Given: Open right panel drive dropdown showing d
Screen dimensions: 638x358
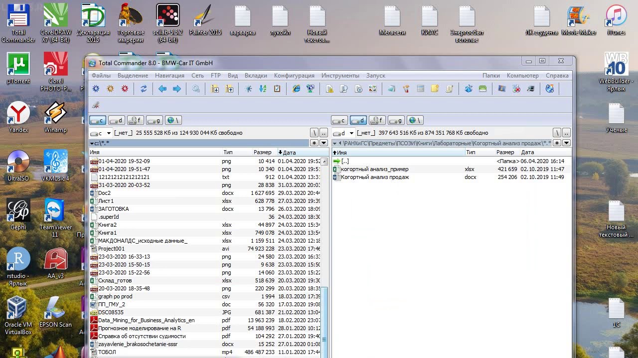Looking at the screenshot, I should coord(343,133).
